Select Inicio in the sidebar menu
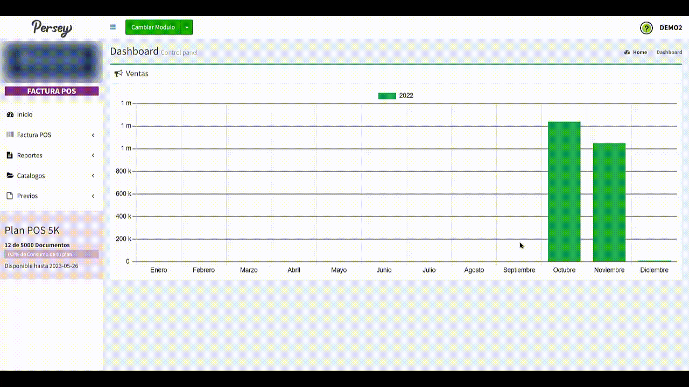Screen dimensions: 689x387 pos(25,114)
